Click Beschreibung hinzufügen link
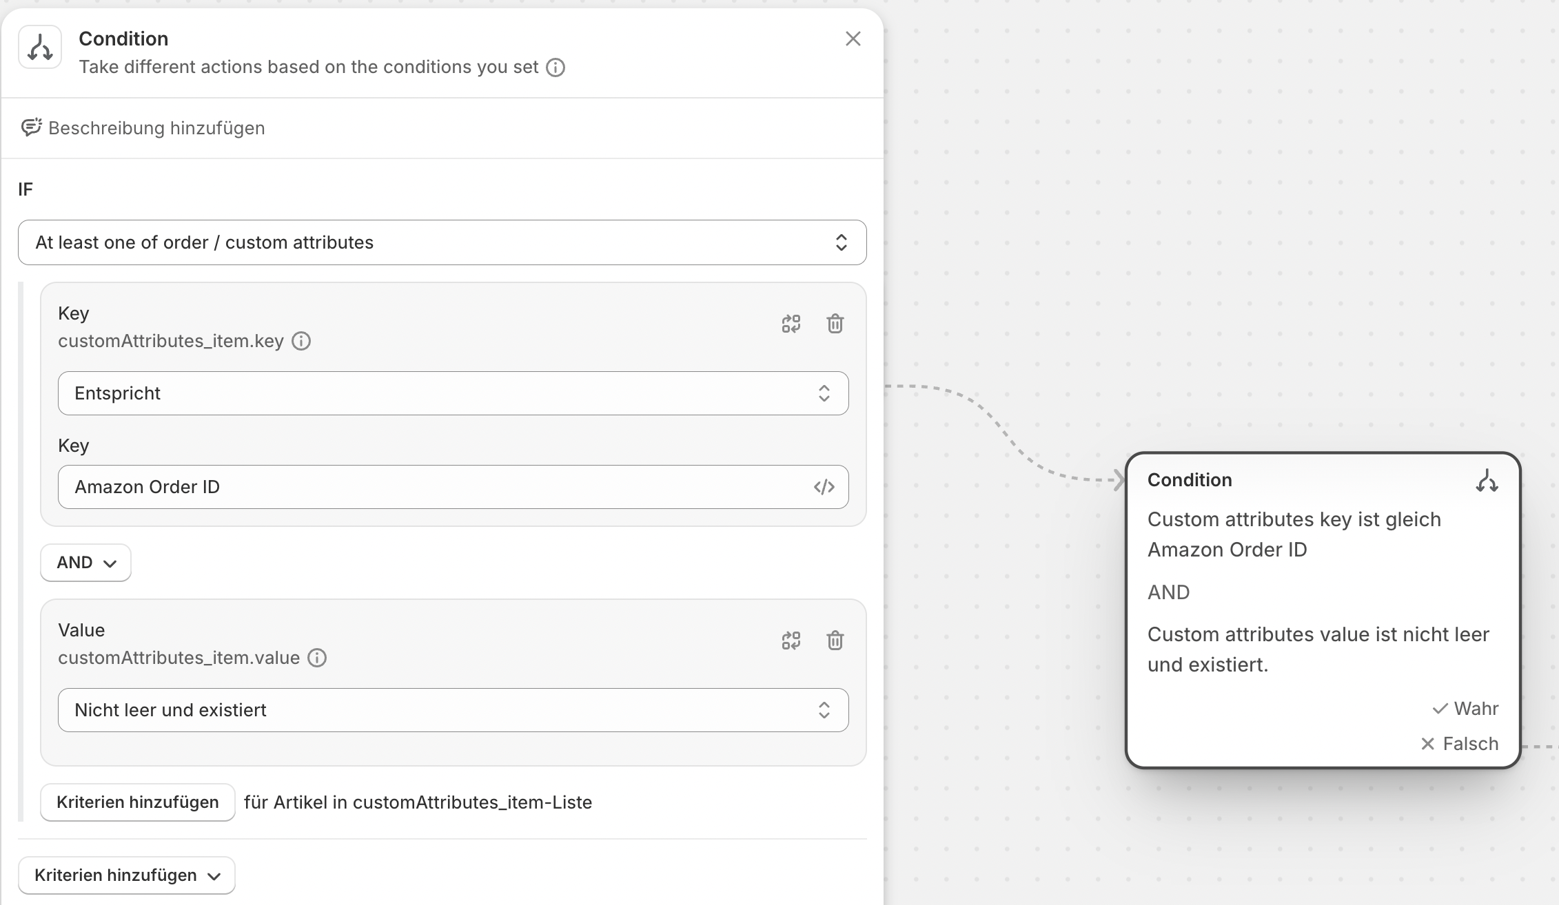This screenshot has height=905, width=1559. tap(156, 128)
